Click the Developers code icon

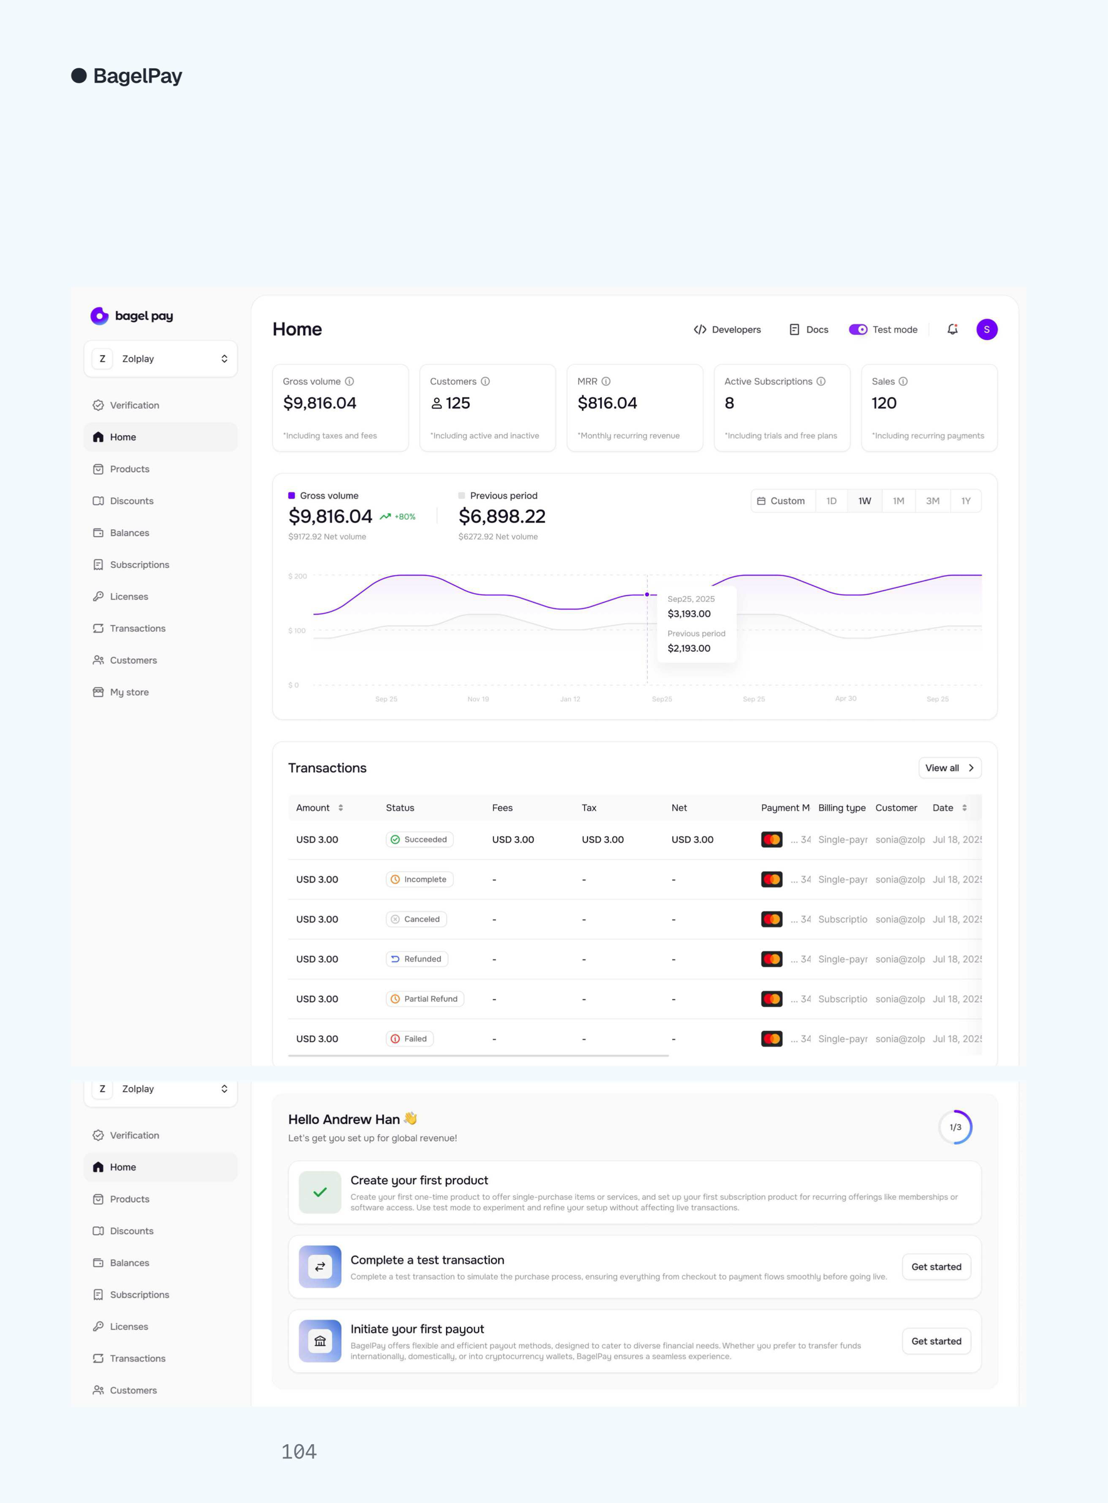point(700,329)
